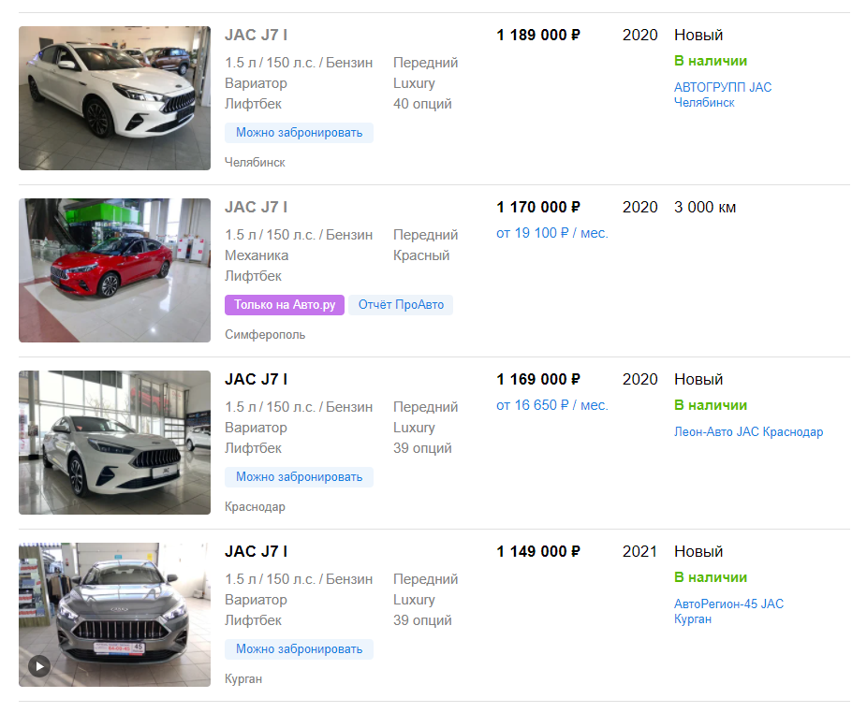Open the red JAC J7 photo from Simferopol
This screenshot has width=867, height=713.
pyautogui.click(x=114, y=270)
